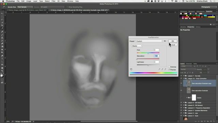Hide the Lesson 4 - Isolated Blemishes group
This screenshot has width=218, height=123.
point(181,111)
